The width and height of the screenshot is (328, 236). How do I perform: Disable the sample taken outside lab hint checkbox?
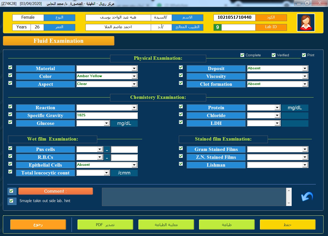pos(11,201)
